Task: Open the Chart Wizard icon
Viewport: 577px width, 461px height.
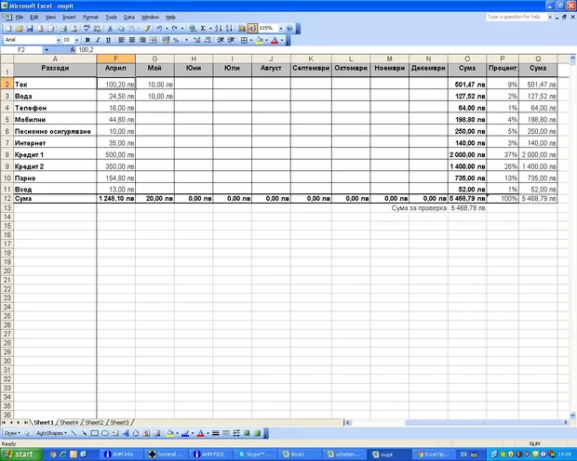Action: [240, 29]
